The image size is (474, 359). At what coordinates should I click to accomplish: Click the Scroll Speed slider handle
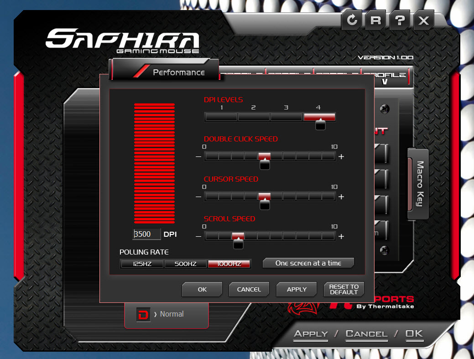coord(238,244)
